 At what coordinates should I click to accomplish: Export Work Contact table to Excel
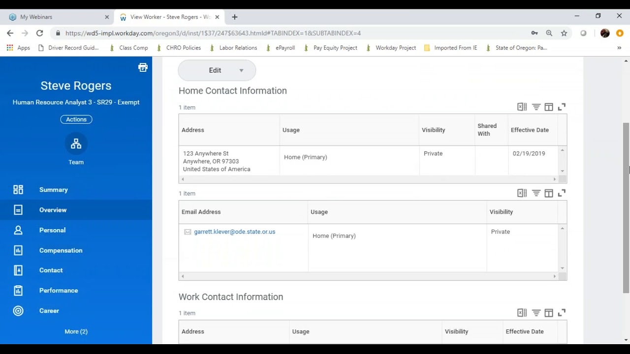pyautogui.click(x=522, y=313)
